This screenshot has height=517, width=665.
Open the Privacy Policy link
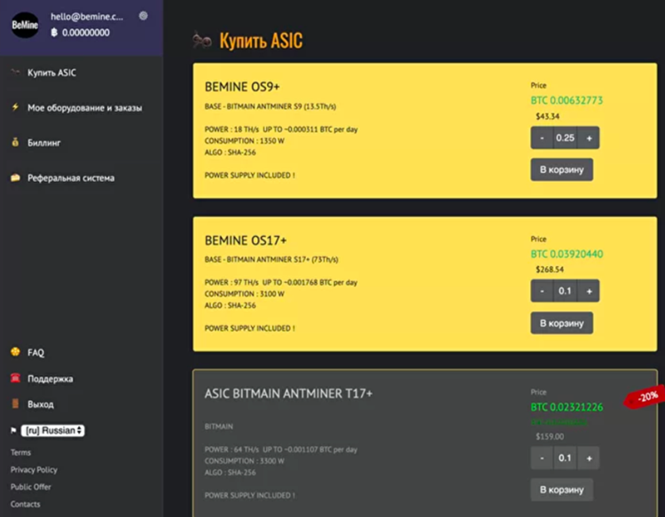34,469
